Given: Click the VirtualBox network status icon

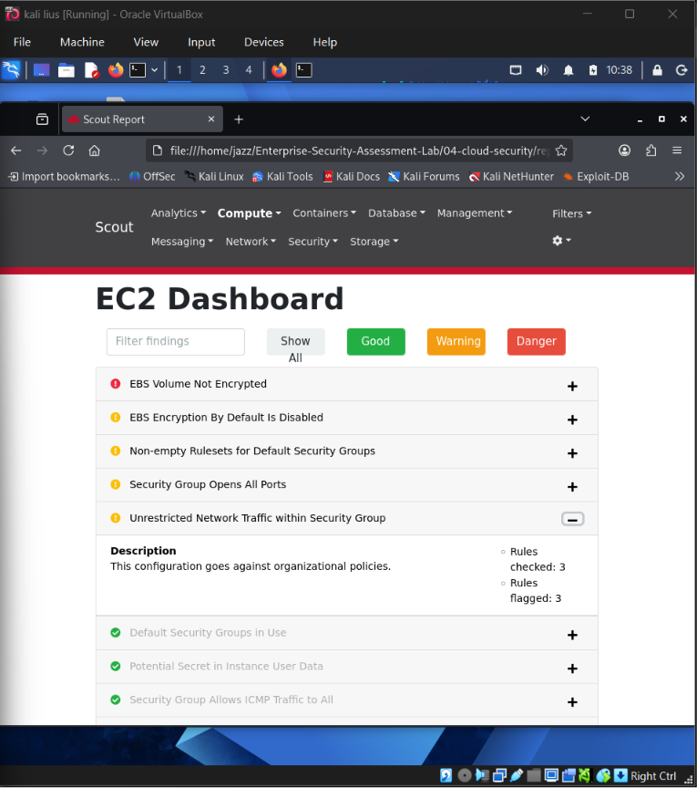Looking at the screenshot, I should [499, 775].
